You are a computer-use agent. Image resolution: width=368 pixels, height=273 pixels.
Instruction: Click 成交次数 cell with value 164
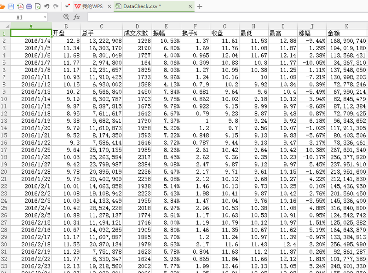coord(137,63)
